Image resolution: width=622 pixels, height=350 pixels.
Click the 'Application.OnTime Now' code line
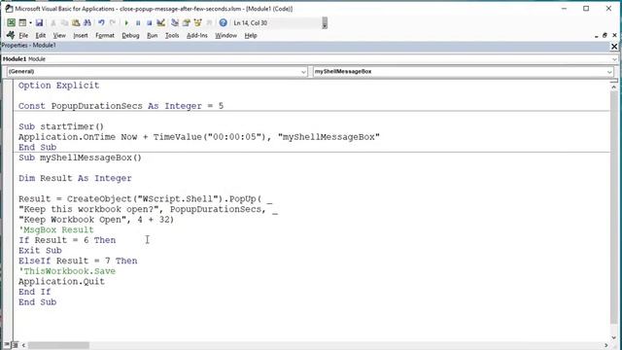pos(199,137)
